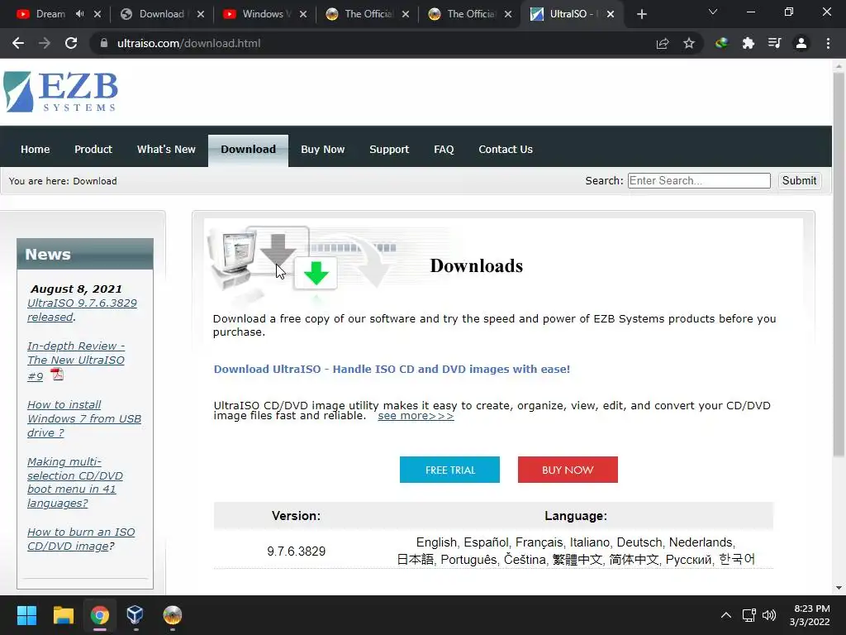Click the address bar URL
Image resolution: width=846 pixels, height=635 pixels.
point(189,43)
